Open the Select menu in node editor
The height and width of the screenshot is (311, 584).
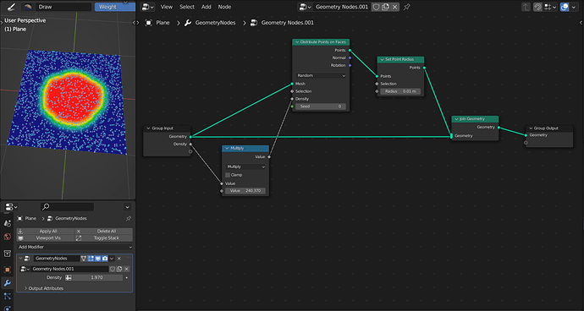(186, 7)
